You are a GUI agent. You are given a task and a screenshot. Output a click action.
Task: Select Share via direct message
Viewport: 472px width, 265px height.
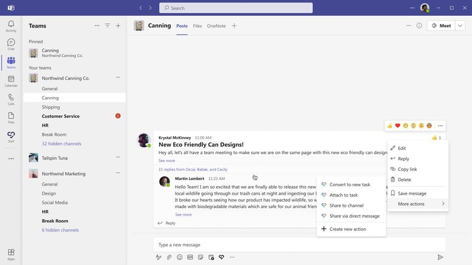click(351, 216)
